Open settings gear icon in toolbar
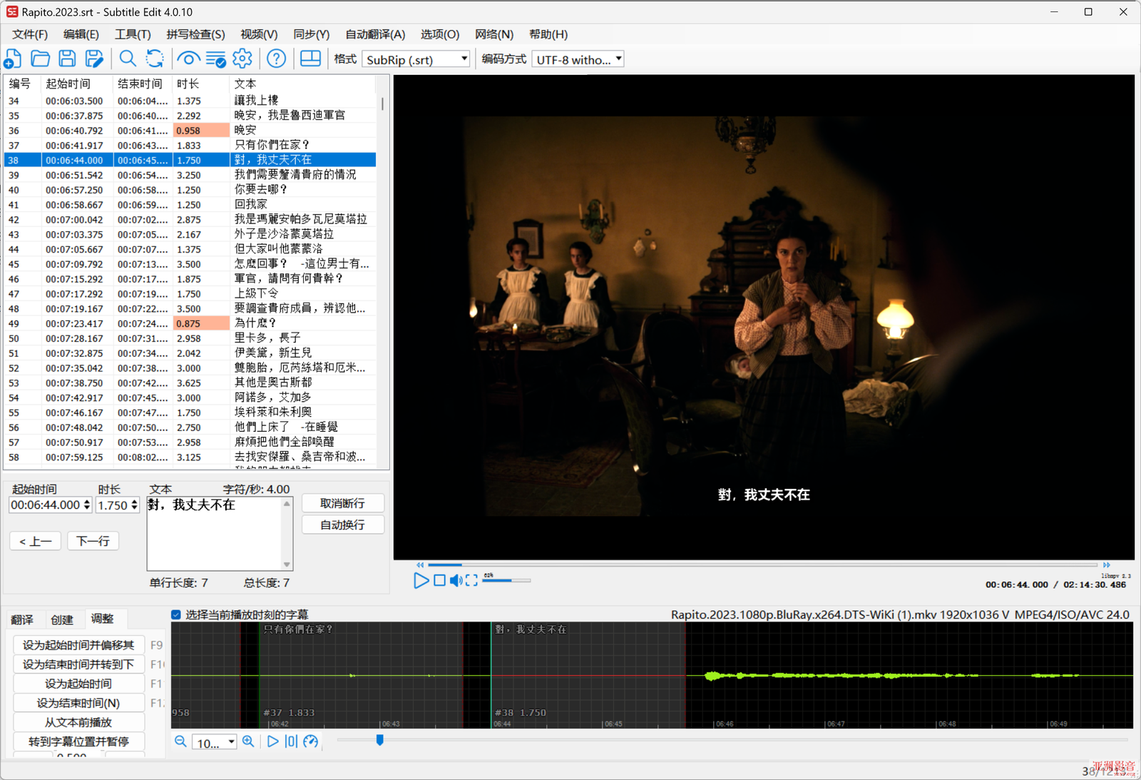1141x780 pixels. (242, 59)
